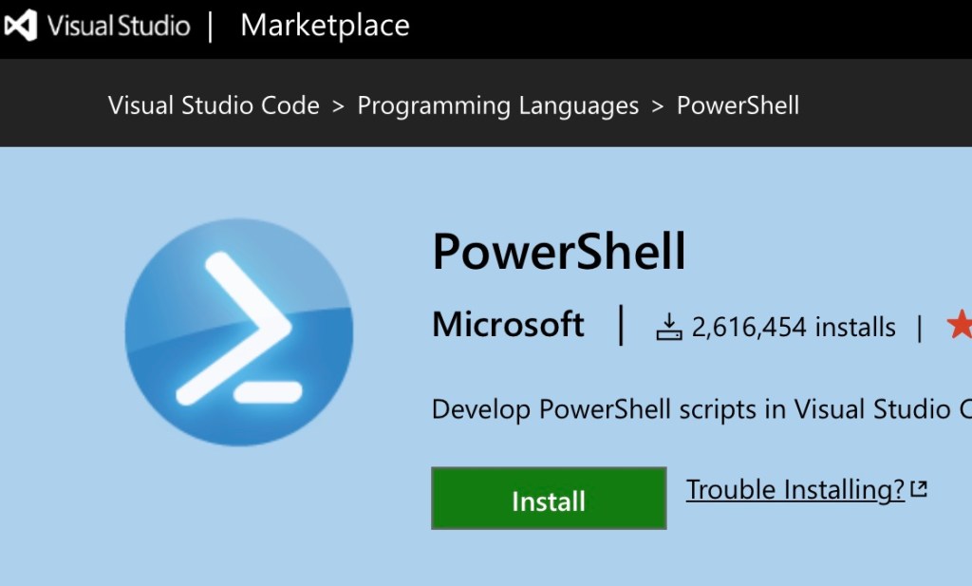Click the round PowerShell extension logo
Image resolution: width=972 pixels, height=586 pixels.
coord(239,332)
